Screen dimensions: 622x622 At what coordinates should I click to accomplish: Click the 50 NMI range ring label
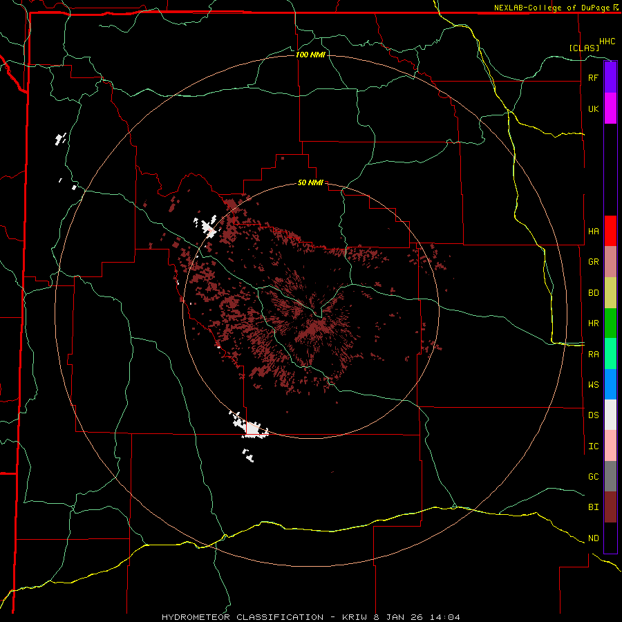(310, 183)
